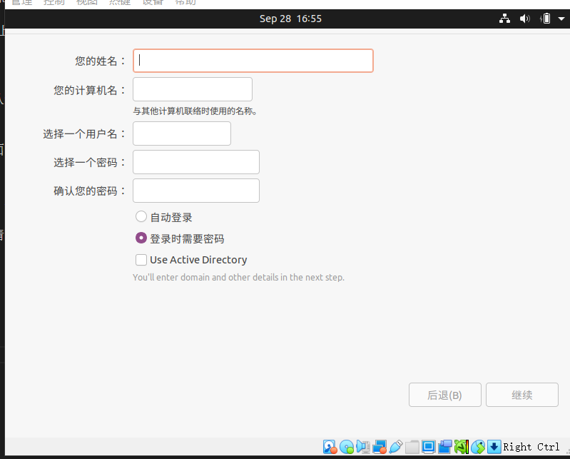
Task: Click the optical disk indicator icon
Action: 347,447
